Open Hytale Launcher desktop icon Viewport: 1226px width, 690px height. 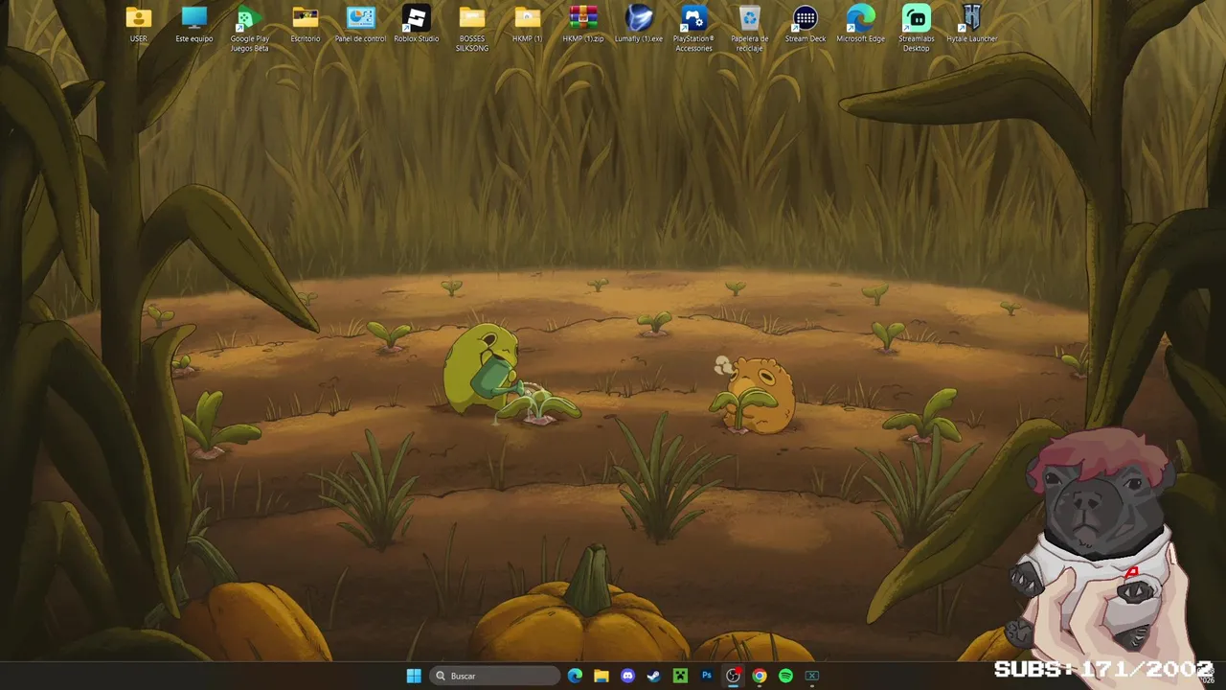(x=971, y=25)
